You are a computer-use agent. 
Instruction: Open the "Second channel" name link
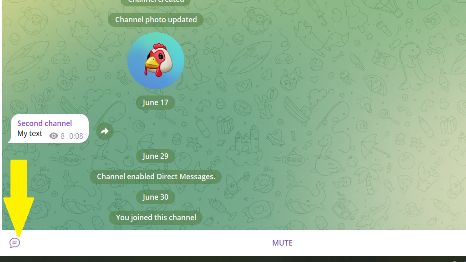(x=45, y=123)
